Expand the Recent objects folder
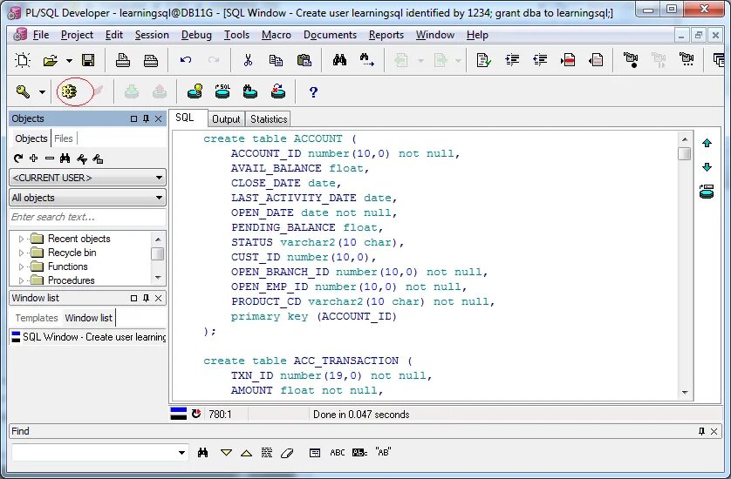Image resolution: width=731 pixels, height=479 pixels. pos(21,239)
